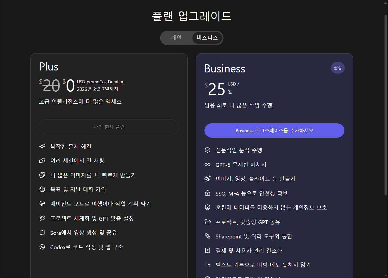Image resolution: width=388 pixels, height=278 pixels.
Task: Click the text 여러 세션에서 긴 채팅
Action: click(x=77, y=161)
